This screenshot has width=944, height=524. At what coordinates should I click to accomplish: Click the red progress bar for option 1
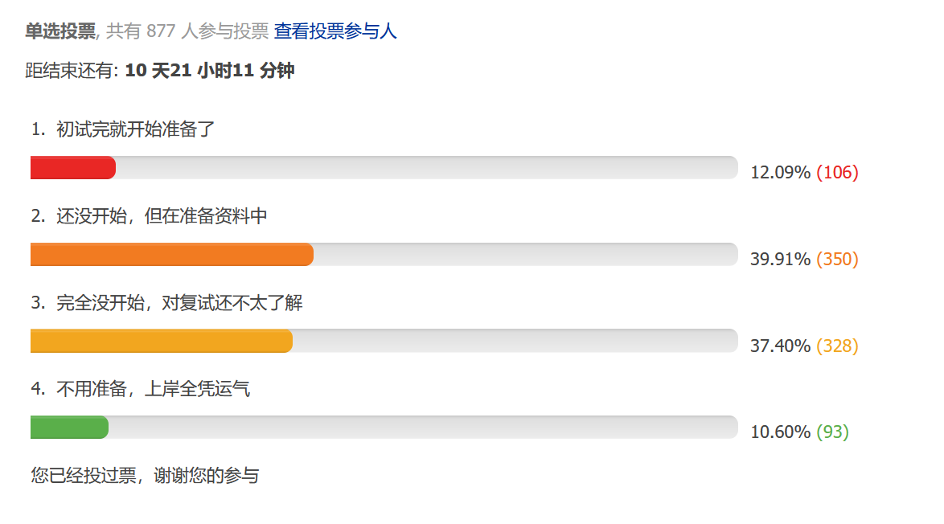click(x=73, y=168)
